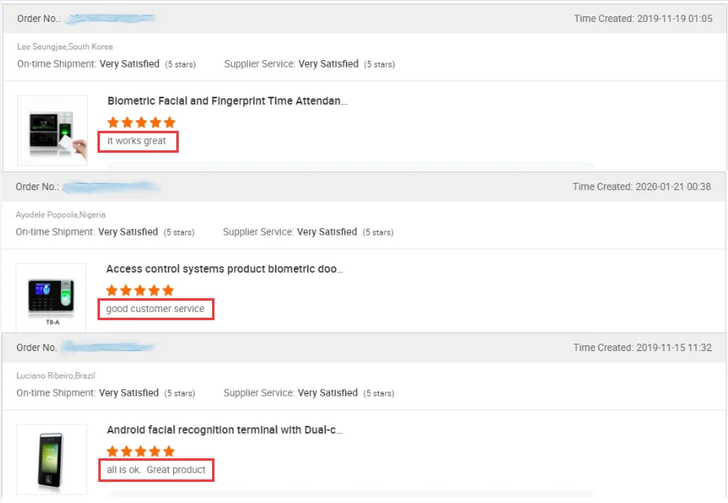Screen dimensions: 728x503
Task: Click reviewer name Ayodele Popoola, Nigeria
Action: (61, 215)
